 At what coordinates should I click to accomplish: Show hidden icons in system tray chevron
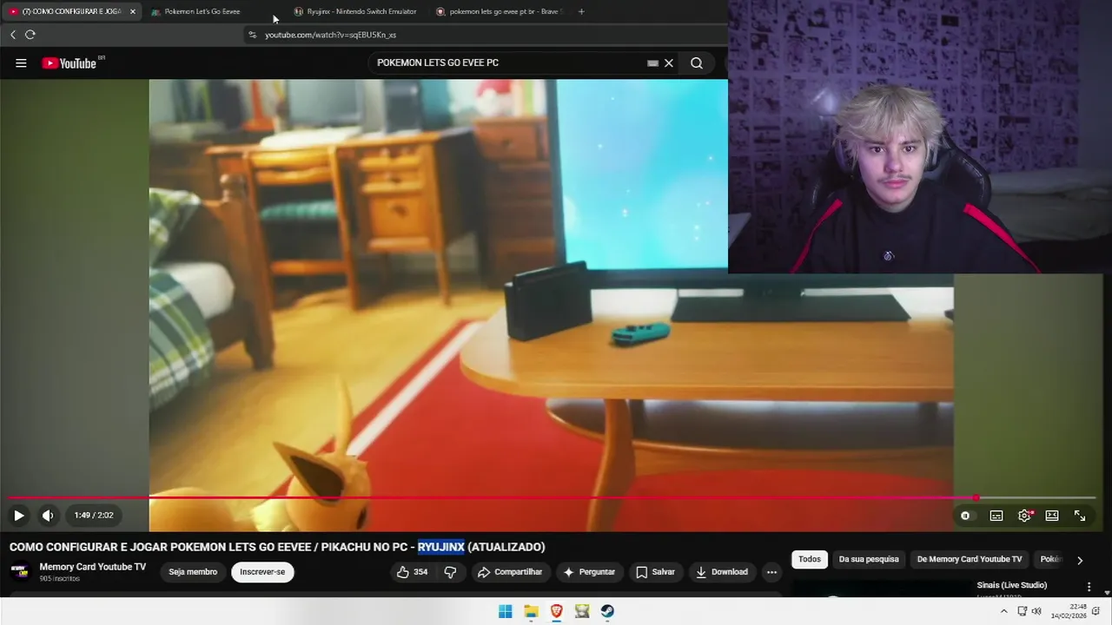pos(1004,611)
